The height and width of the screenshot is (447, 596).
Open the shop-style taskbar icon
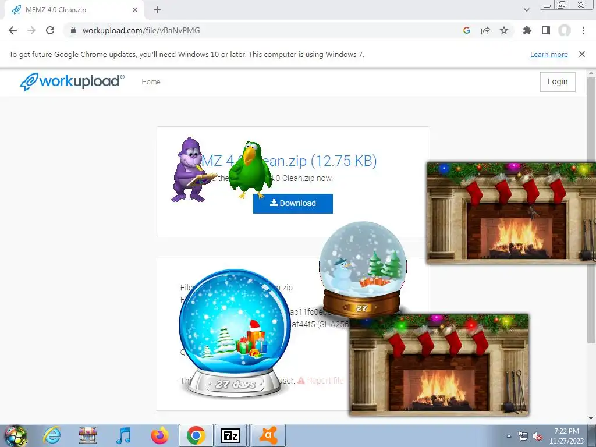coord(88,435)
